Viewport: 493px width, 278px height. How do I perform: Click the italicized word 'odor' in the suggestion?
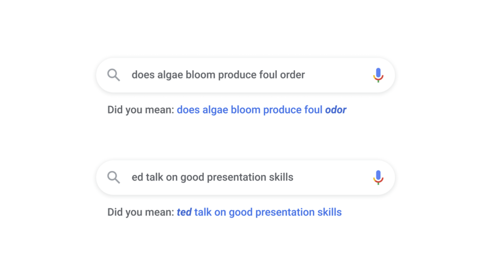(x=336, y=110)
